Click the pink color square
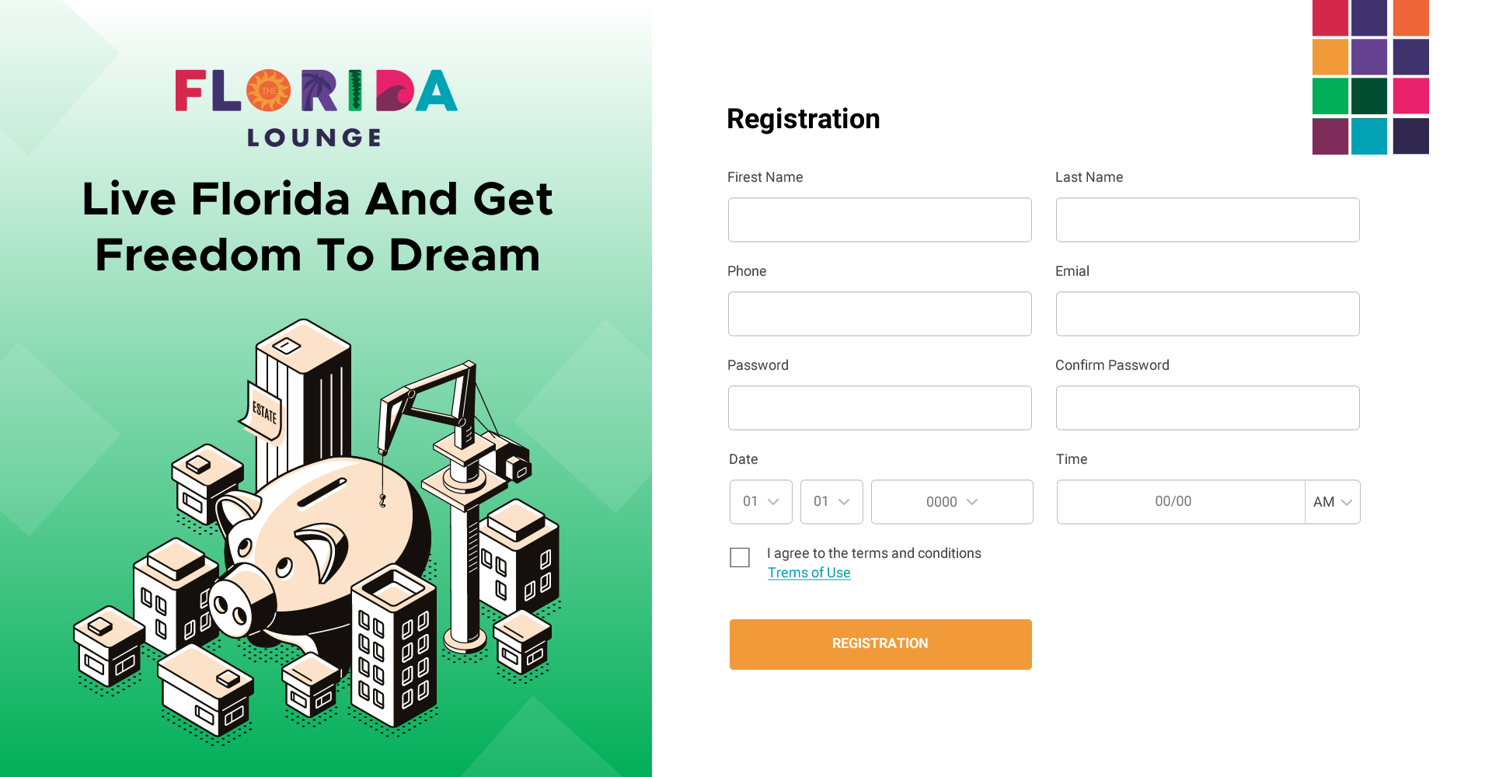Image resolution: width=1492 pixels, height=777 pixels. [x=1411, y=96]
